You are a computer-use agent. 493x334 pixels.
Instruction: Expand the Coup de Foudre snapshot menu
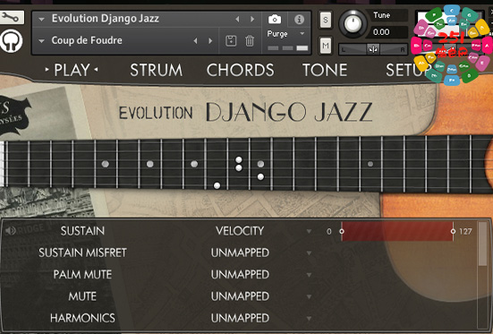41,41
